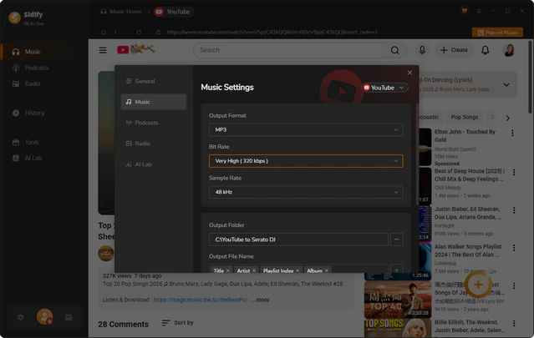Screen dimensions: 534x338
Task: Click the YouTube Create button
Action: 454,50
